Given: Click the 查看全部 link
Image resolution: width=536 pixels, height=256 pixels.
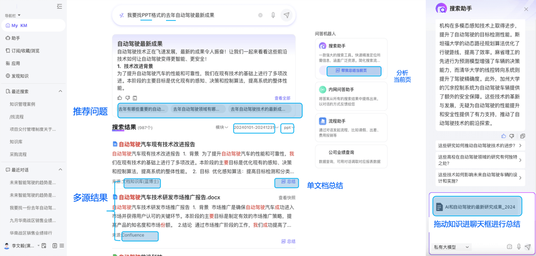Looking at the screenshot, I should point(282,98).
